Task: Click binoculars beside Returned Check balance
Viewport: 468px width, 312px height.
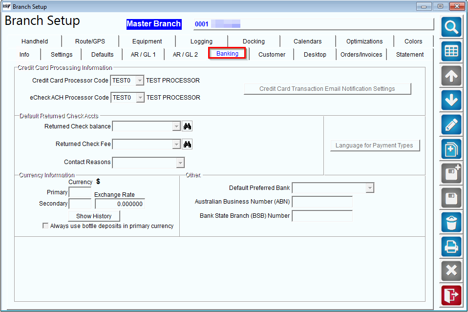Action: (x=187, y=126)
